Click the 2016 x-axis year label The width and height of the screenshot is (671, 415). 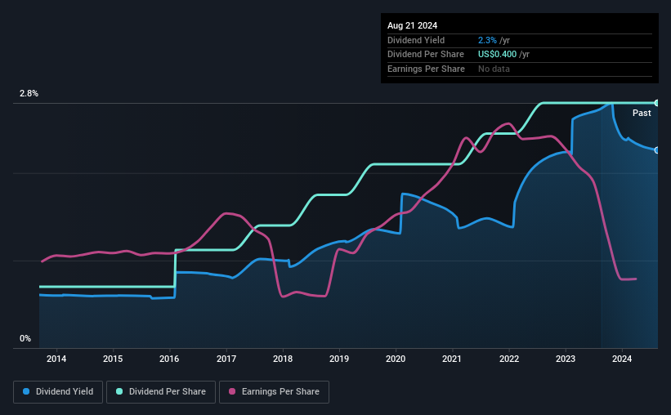169,359
